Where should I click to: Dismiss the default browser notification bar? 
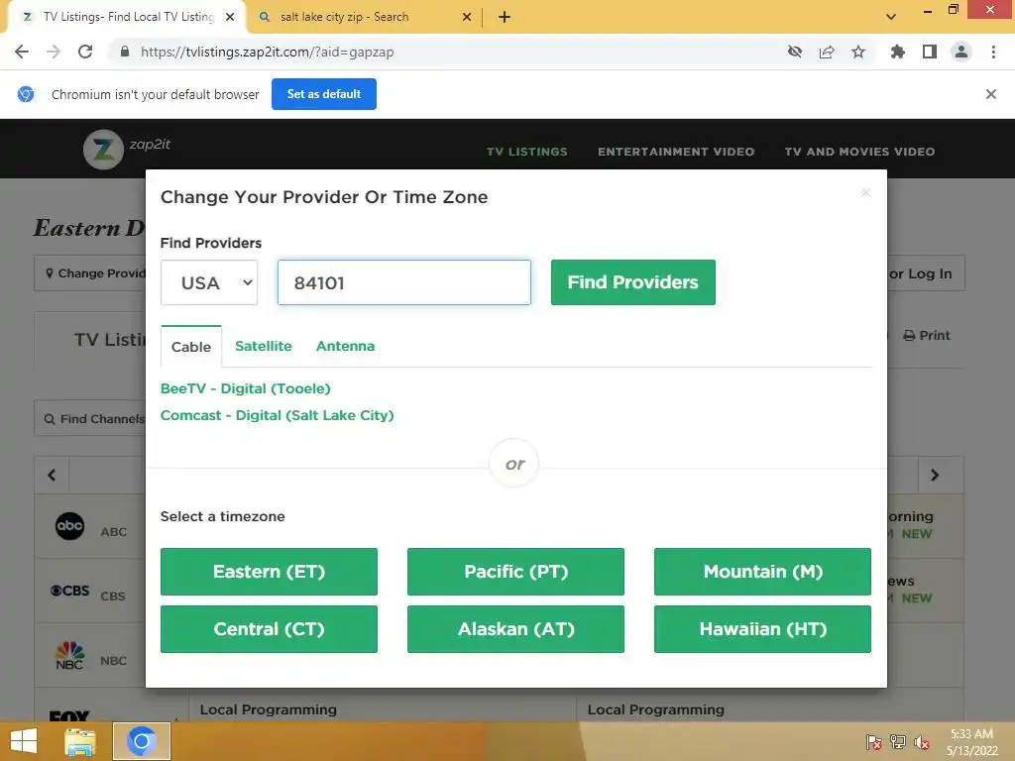point(990,94)
